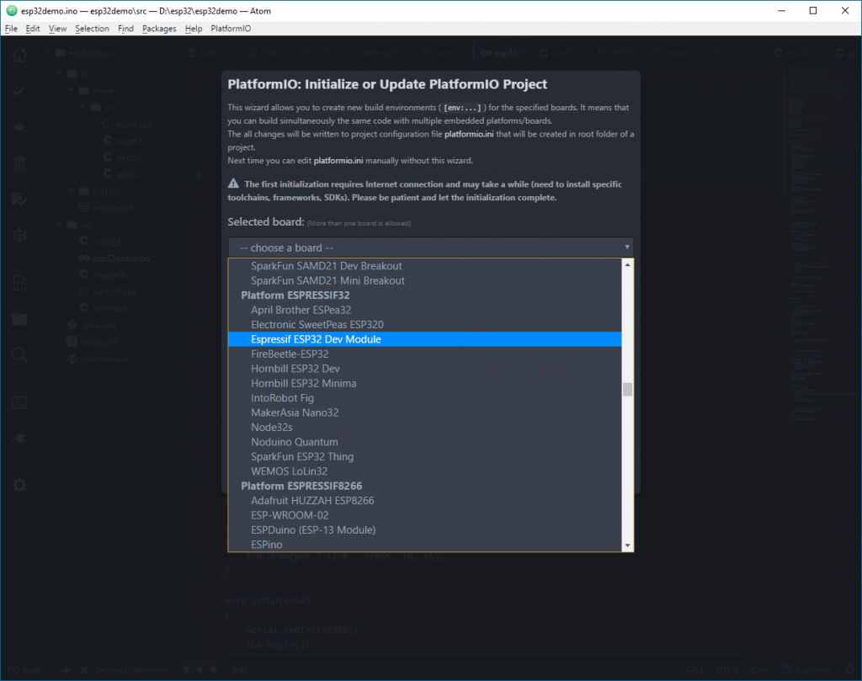Select Hornbill ESP32 Dev board

coord(425,369)
